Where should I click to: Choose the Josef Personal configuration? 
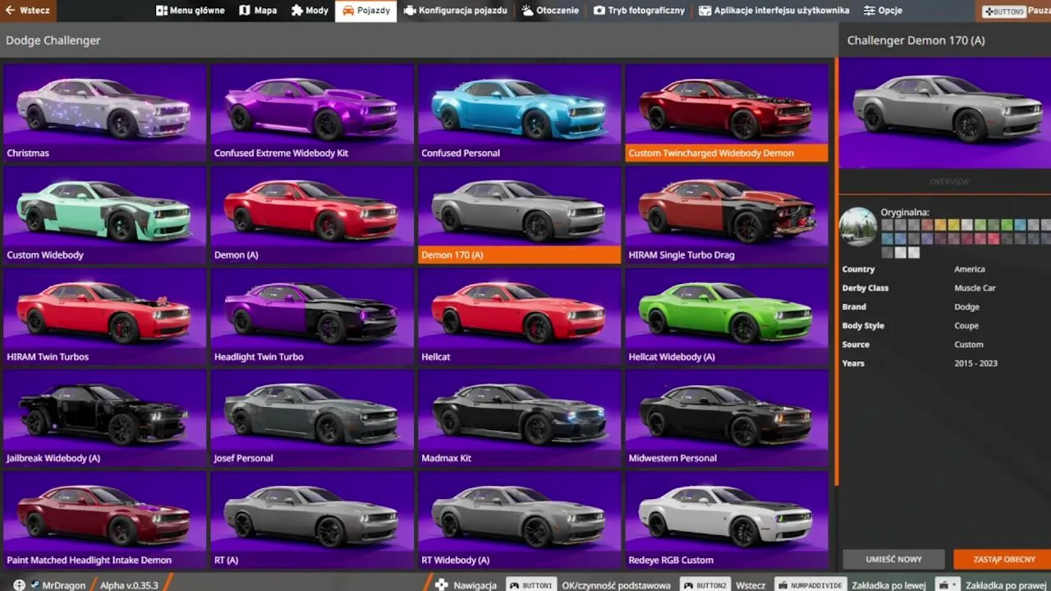pos(312,418)
